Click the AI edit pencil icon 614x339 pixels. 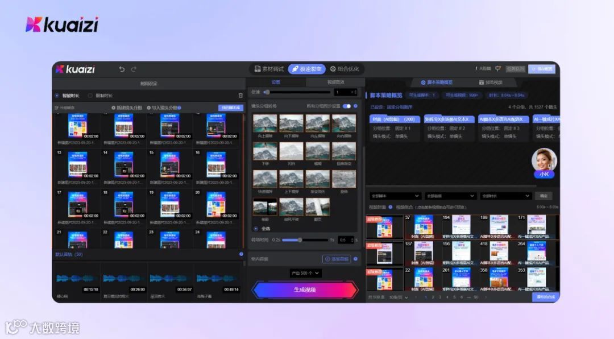tap(476, 69)
